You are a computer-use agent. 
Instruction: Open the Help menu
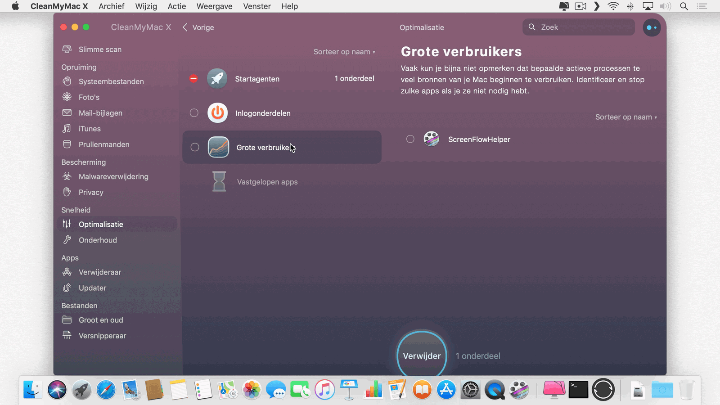289,6
